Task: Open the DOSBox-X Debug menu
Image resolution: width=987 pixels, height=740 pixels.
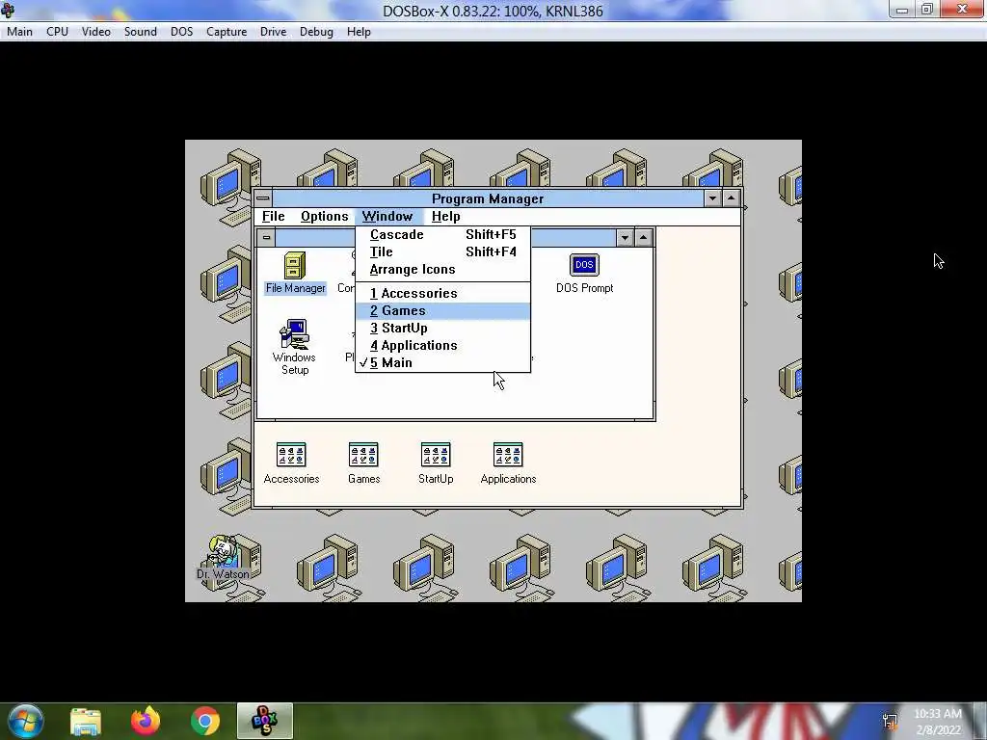Action: [x=316, y=32]
